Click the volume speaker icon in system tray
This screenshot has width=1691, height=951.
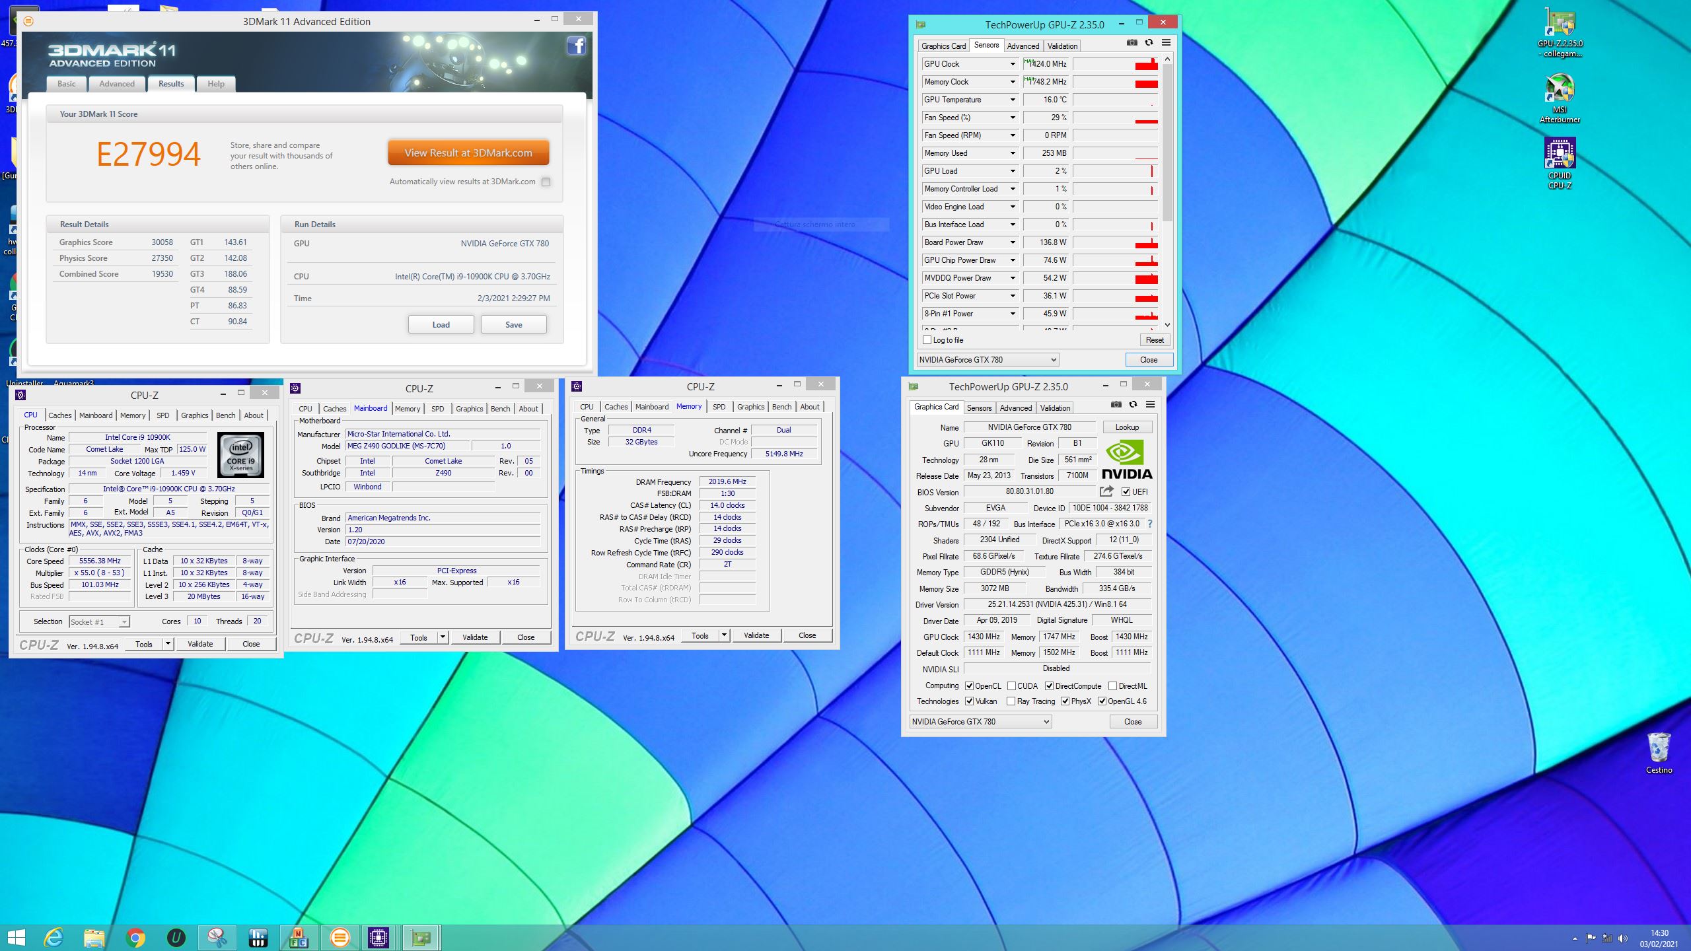pos(1623,938)
